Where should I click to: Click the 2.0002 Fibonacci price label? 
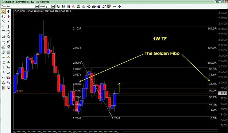tap(77, 84)
